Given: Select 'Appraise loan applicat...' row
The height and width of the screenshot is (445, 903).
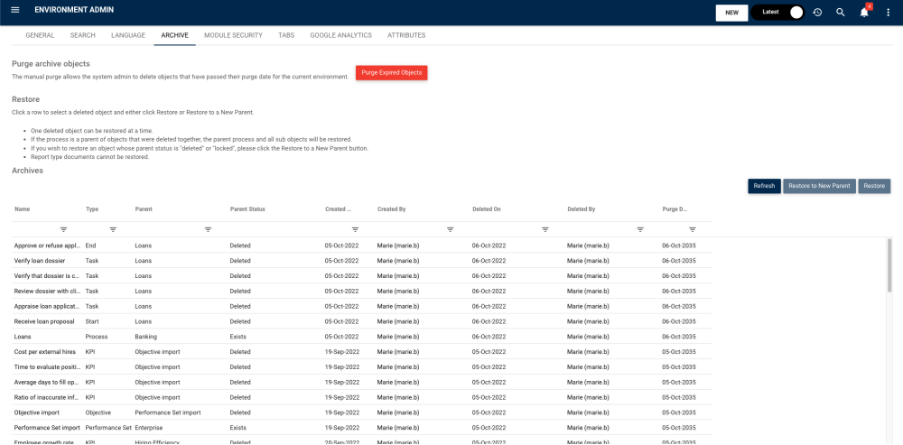Looking at the screenshot, I should [362, 306].
